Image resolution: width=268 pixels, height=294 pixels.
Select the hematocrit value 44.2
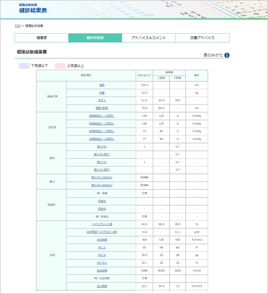(x=144, y=224)
